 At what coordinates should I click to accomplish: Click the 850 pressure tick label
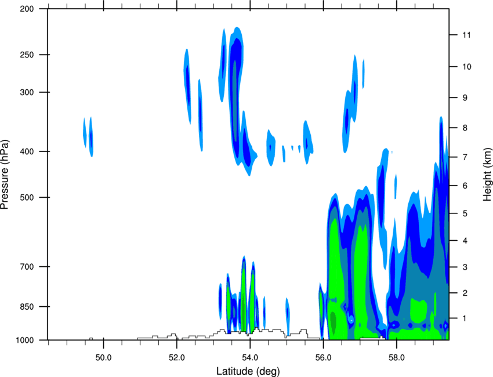pos(27,307)
